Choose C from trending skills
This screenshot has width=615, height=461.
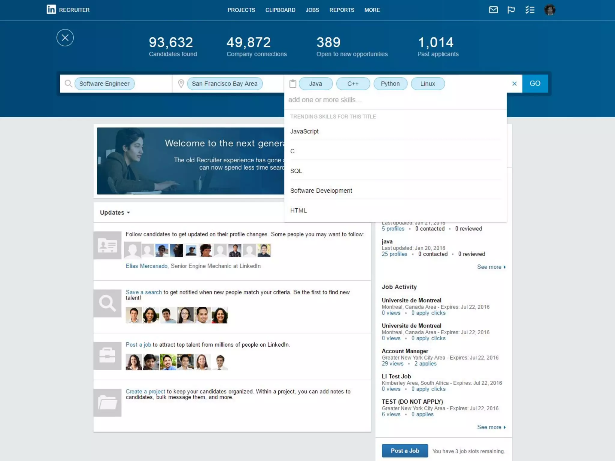pyautogui.click(x=395, y=151)
